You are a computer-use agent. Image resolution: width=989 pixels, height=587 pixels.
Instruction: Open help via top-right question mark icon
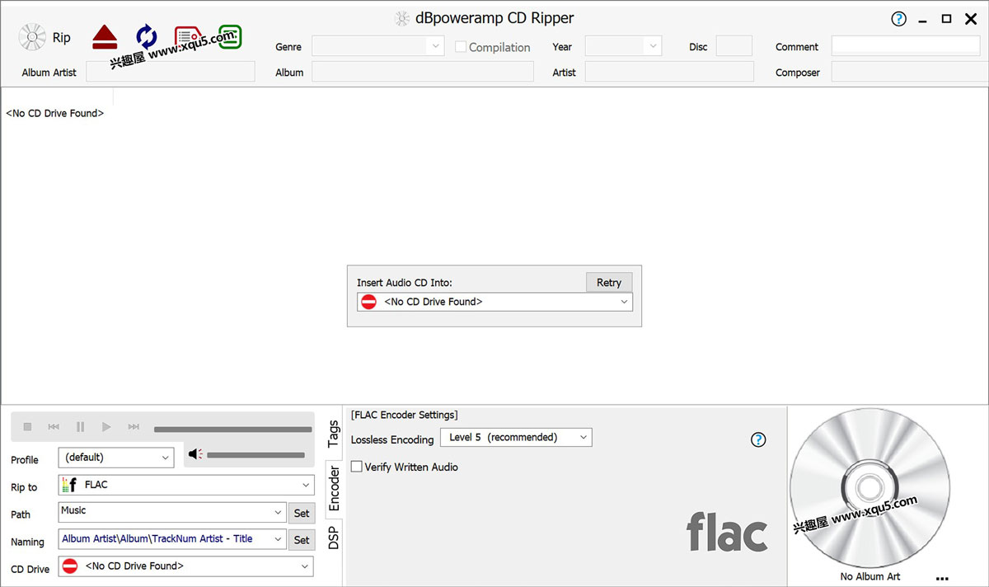tap(899, 19)
